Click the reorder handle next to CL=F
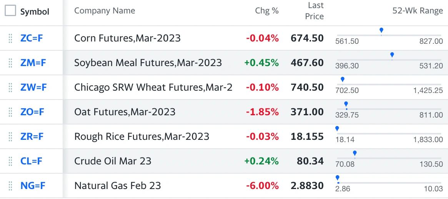 click(10, 161)
